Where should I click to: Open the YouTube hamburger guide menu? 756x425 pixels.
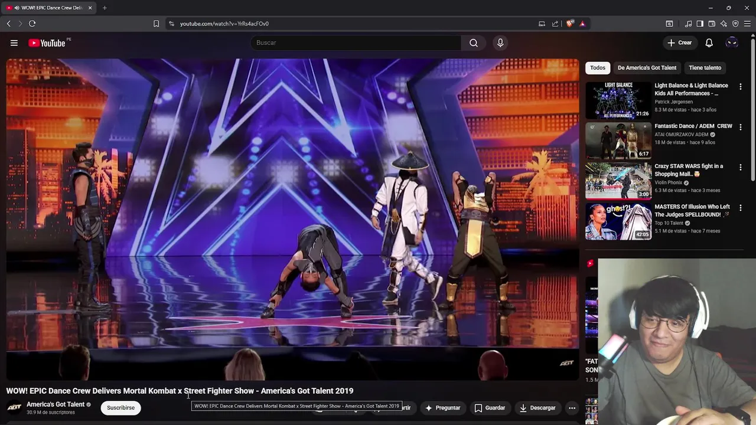pyautogui.click(x=14, y=42)
